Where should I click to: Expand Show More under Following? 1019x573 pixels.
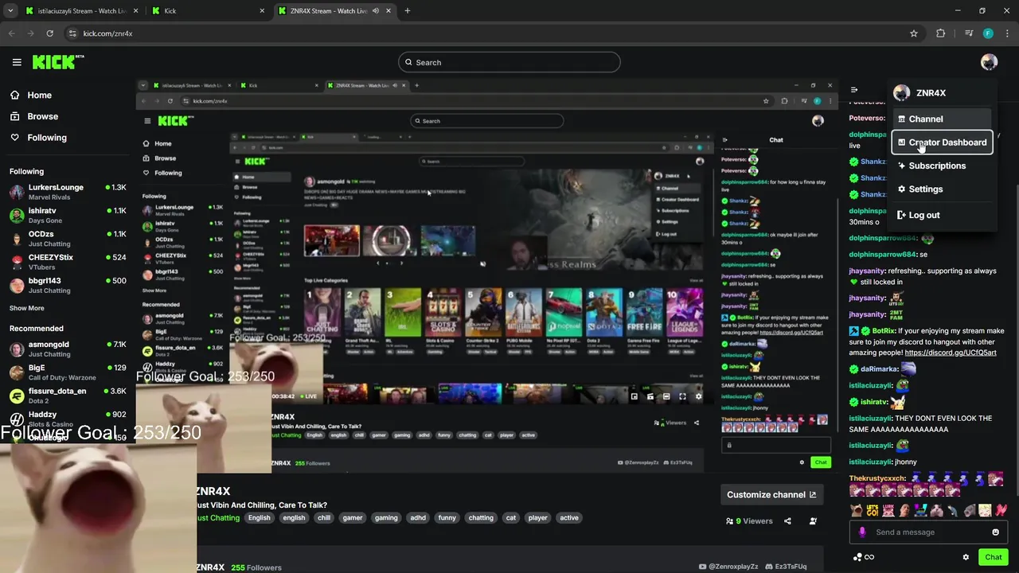27,308
